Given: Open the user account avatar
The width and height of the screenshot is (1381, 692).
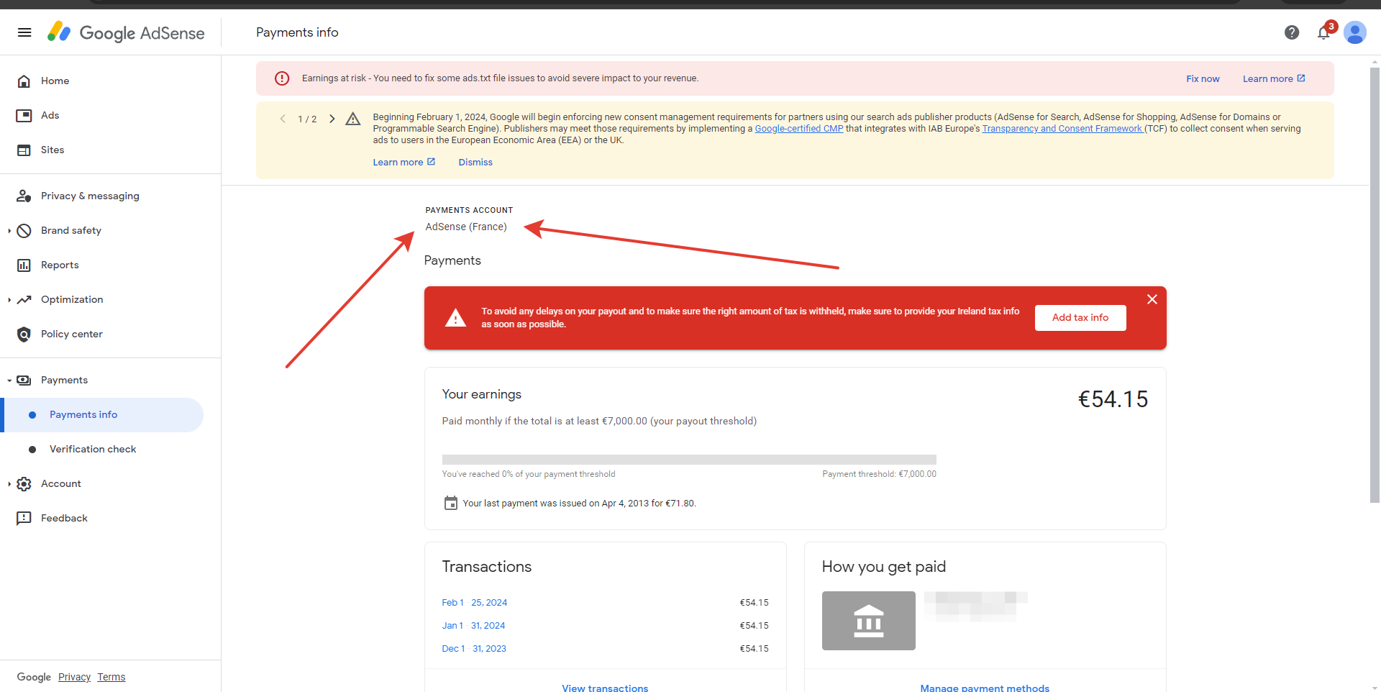Looking at the screenshot, I should tap(1355, 32).
